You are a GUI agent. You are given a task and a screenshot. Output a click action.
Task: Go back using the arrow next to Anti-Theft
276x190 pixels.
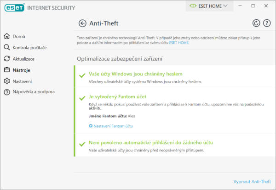pyautogui.click(x=82, y=23)
